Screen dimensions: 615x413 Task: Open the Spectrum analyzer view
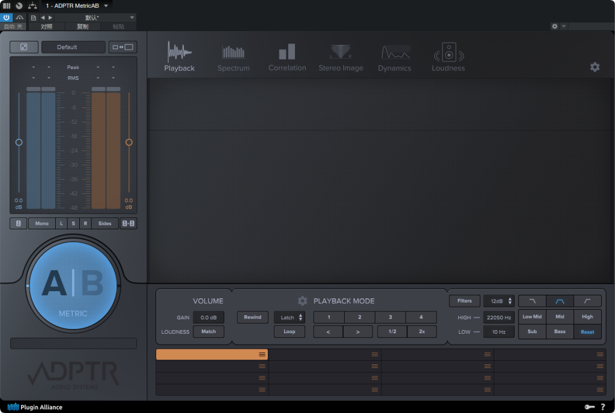click(x=234, y=58)
